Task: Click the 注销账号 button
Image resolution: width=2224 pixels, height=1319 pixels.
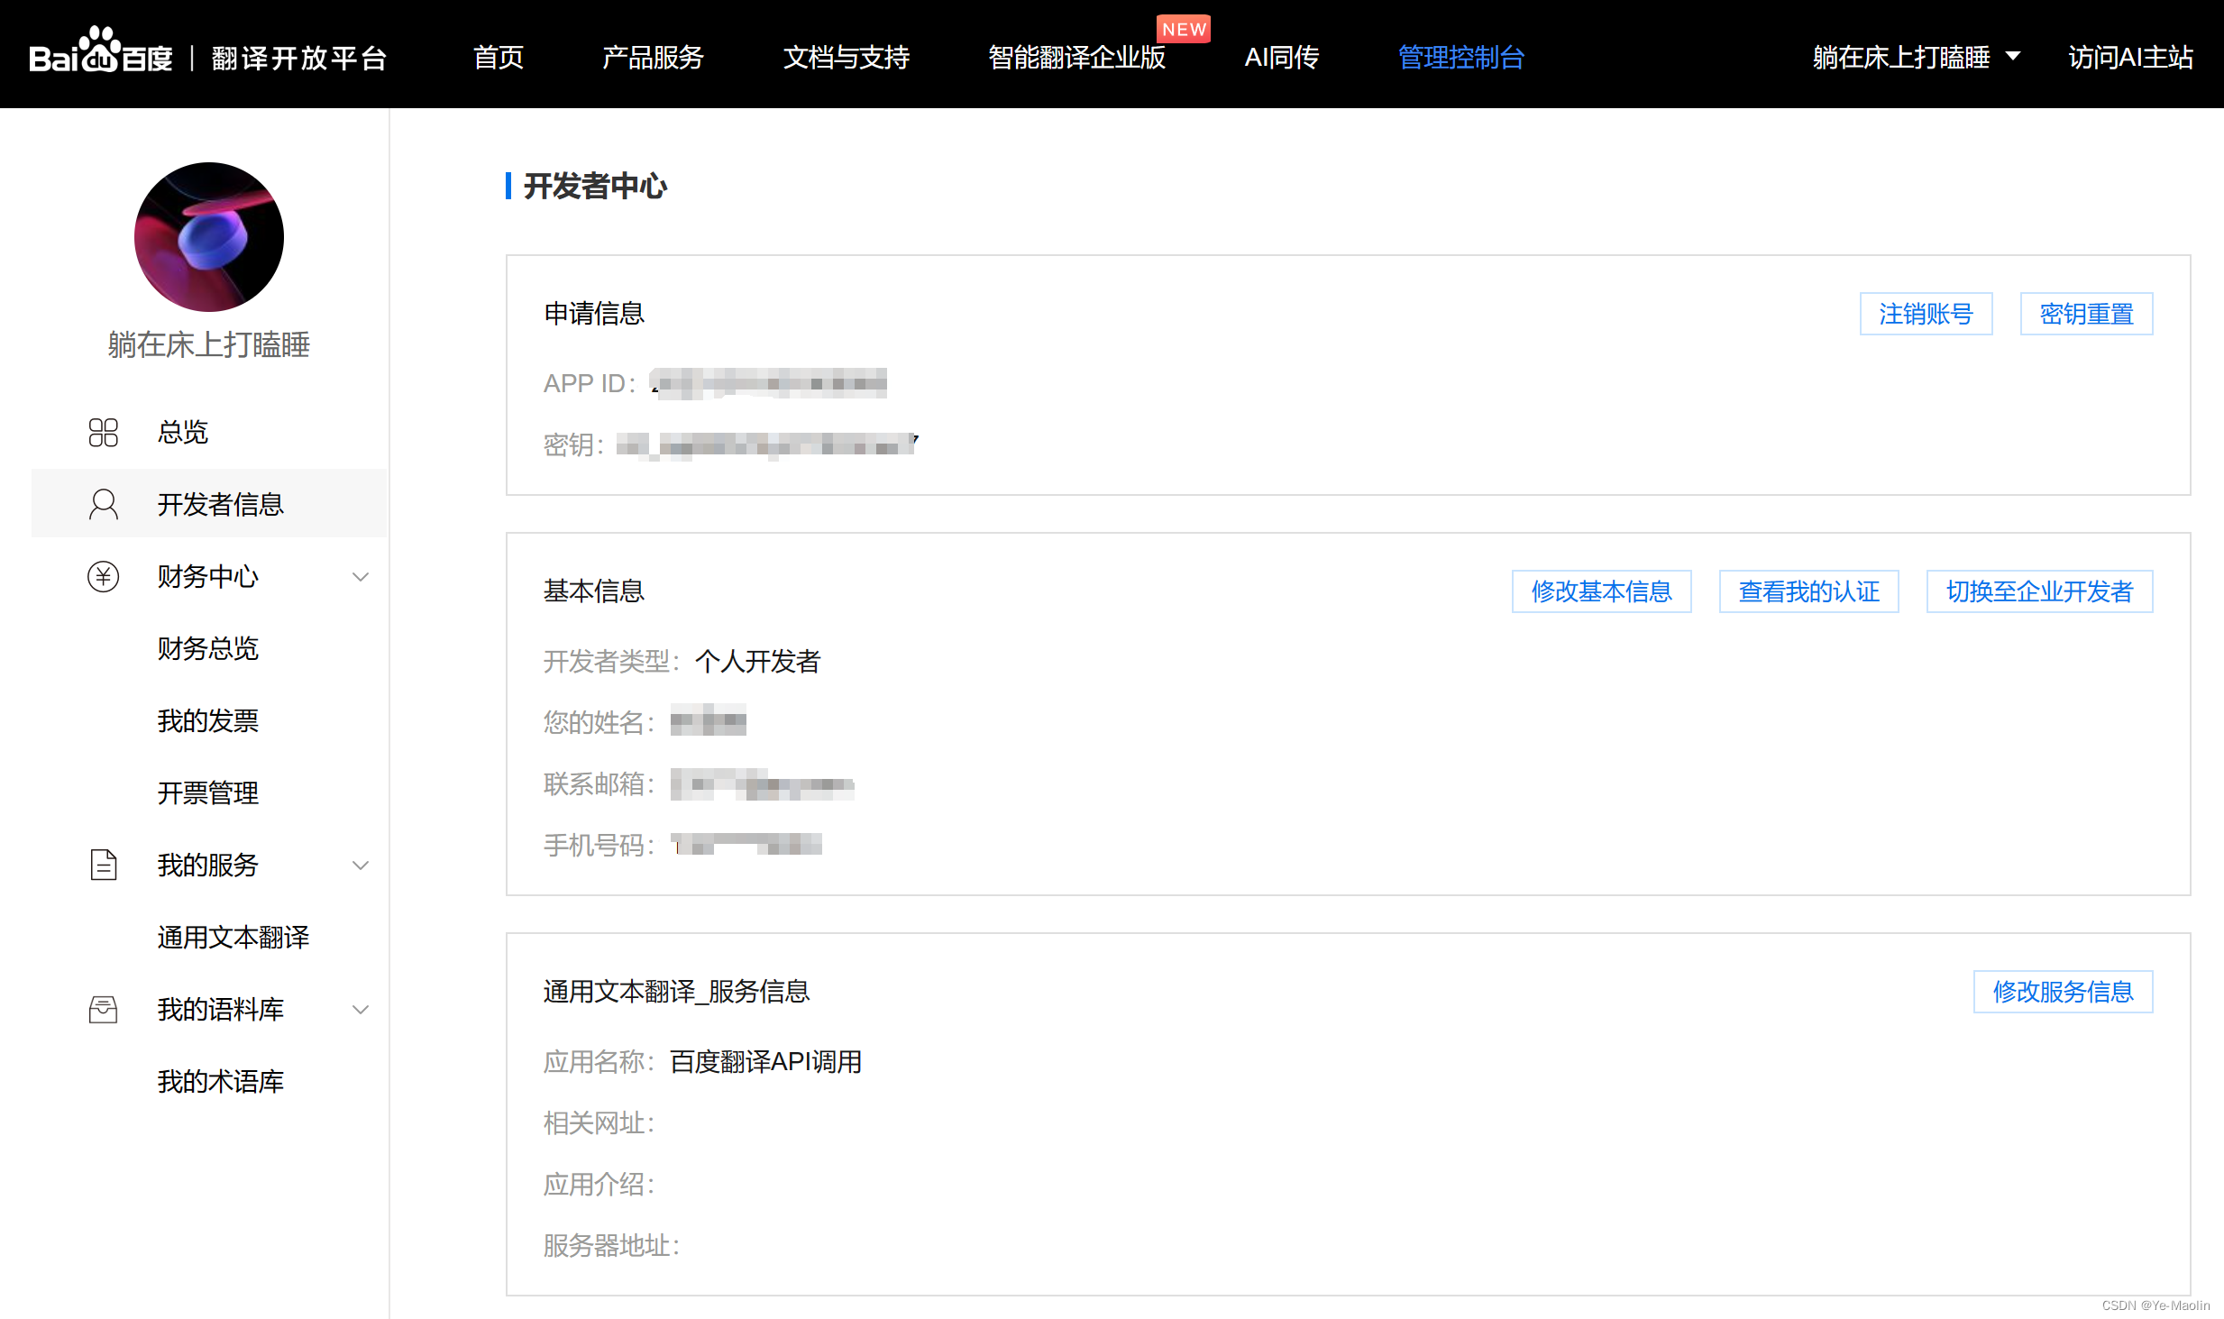Action: click(x=1926, y=314)
